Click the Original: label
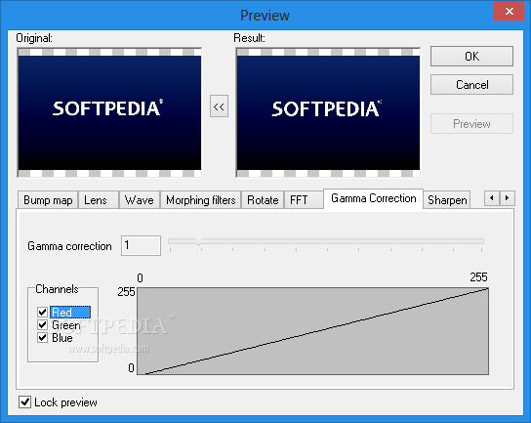Viewport: 531px width, 423px height. (x=34, y=38)
